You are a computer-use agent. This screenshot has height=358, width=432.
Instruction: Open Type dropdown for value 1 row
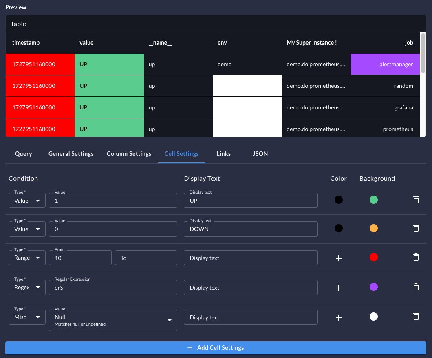27,201
